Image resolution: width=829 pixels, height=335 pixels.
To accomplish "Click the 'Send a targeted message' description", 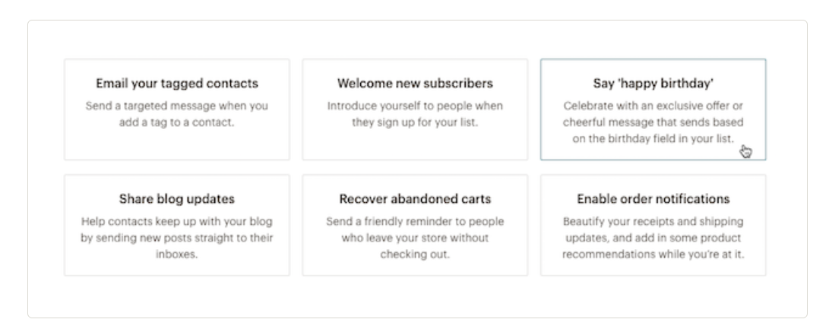I will (x=177, y=113).
